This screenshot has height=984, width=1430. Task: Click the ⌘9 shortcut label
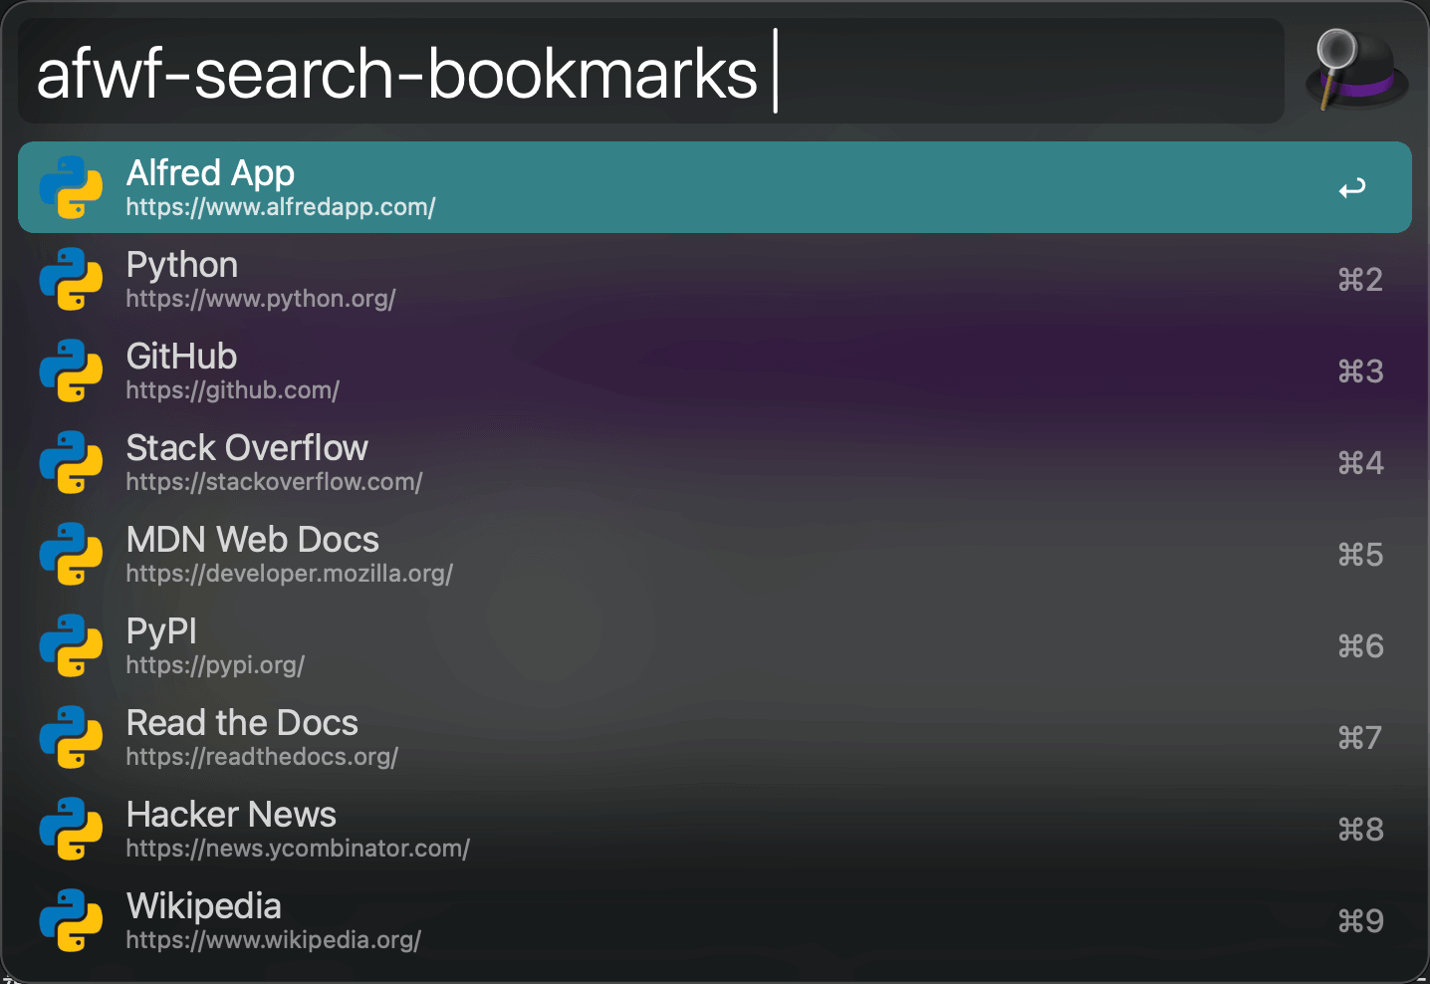[1360, 921]
